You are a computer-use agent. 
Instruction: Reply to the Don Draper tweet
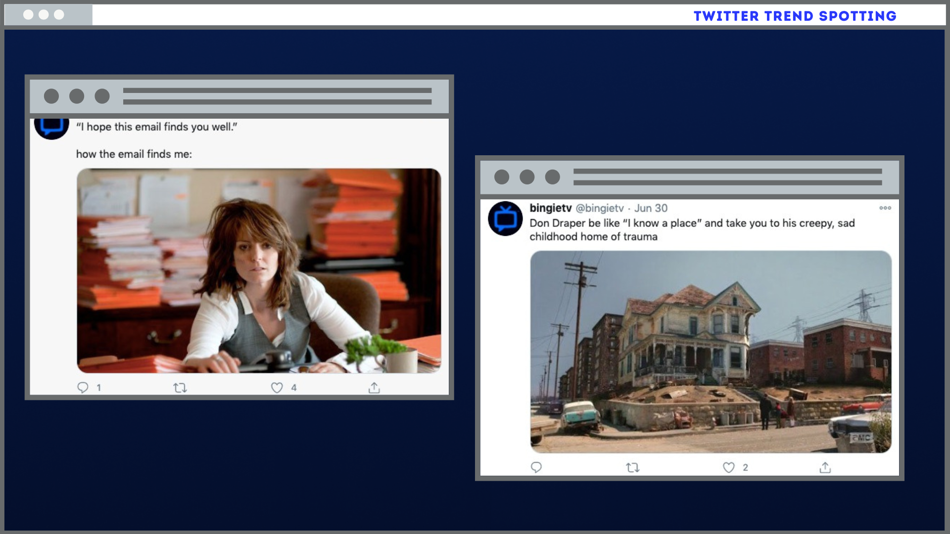536,468
